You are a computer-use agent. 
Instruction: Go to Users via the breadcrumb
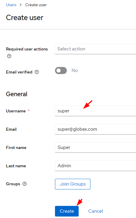(x=11, y=5)
